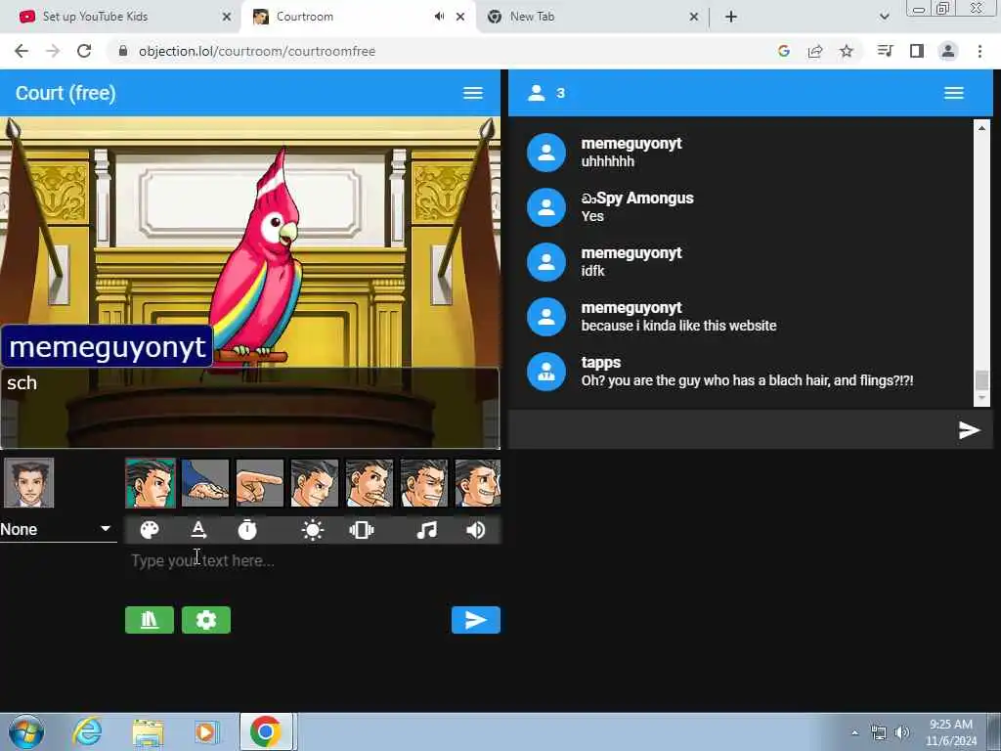Reload the objection.lol page
The height and width of the screenshot is (751, 1001).
[84, 51]
